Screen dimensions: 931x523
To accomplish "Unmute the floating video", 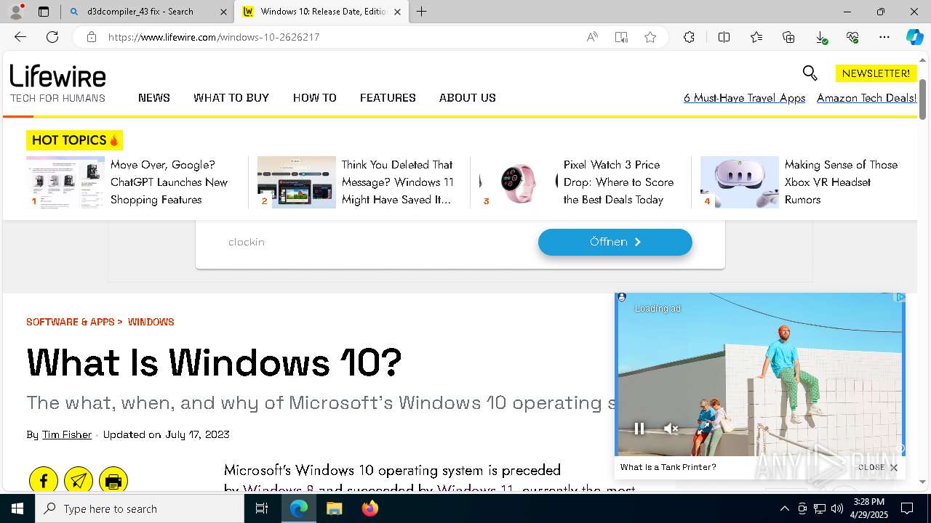I will (671, 429).
